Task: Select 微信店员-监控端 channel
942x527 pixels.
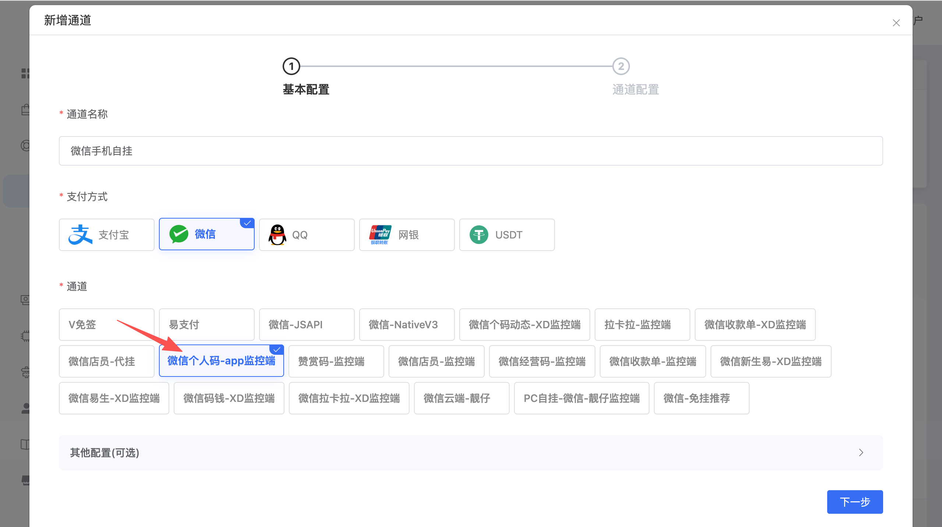Action: (436, 361)
